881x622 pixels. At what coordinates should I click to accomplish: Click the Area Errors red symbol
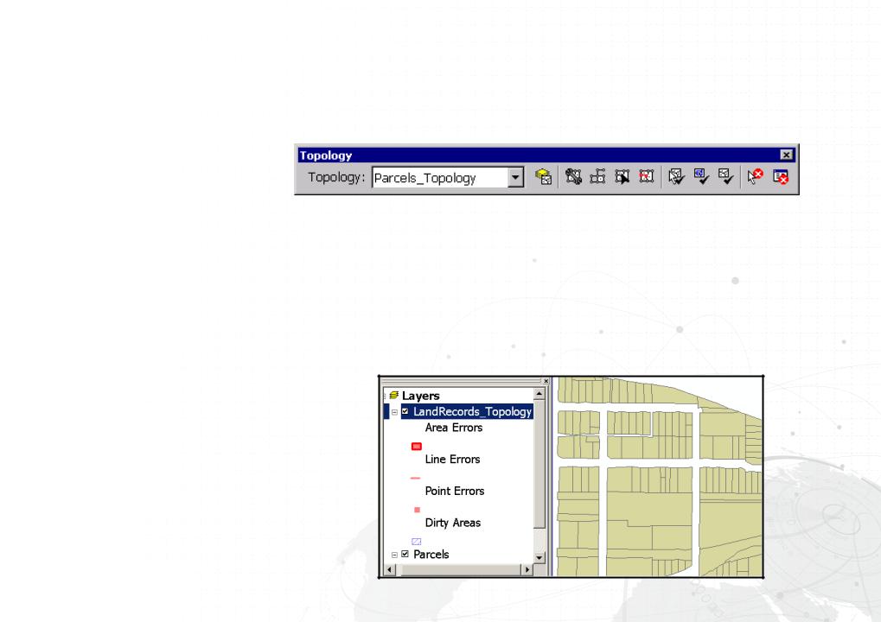(x=417, y=447)
